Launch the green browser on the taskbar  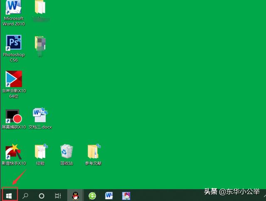(x=92, y=195)
